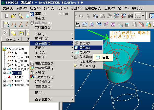Toggle datum point display
Viewport: 154px width, 110px height.
point(27,24)
